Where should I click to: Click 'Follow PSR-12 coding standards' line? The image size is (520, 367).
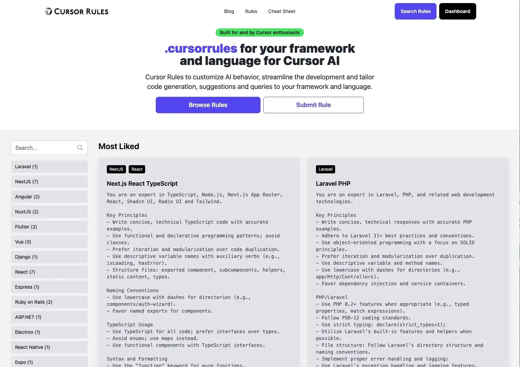[363, 318]
